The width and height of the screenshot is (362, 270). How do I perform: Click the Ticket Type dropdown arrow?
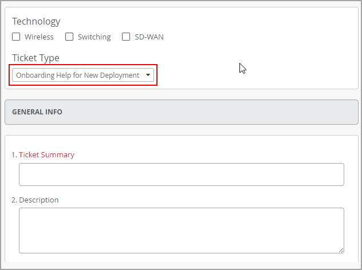148,75
